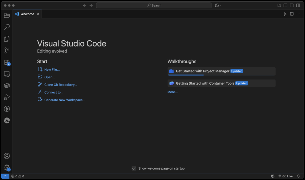Click the Start section heading
Image resolution: width=305 pixels, height=180 pixels.
tap(42, 61)
